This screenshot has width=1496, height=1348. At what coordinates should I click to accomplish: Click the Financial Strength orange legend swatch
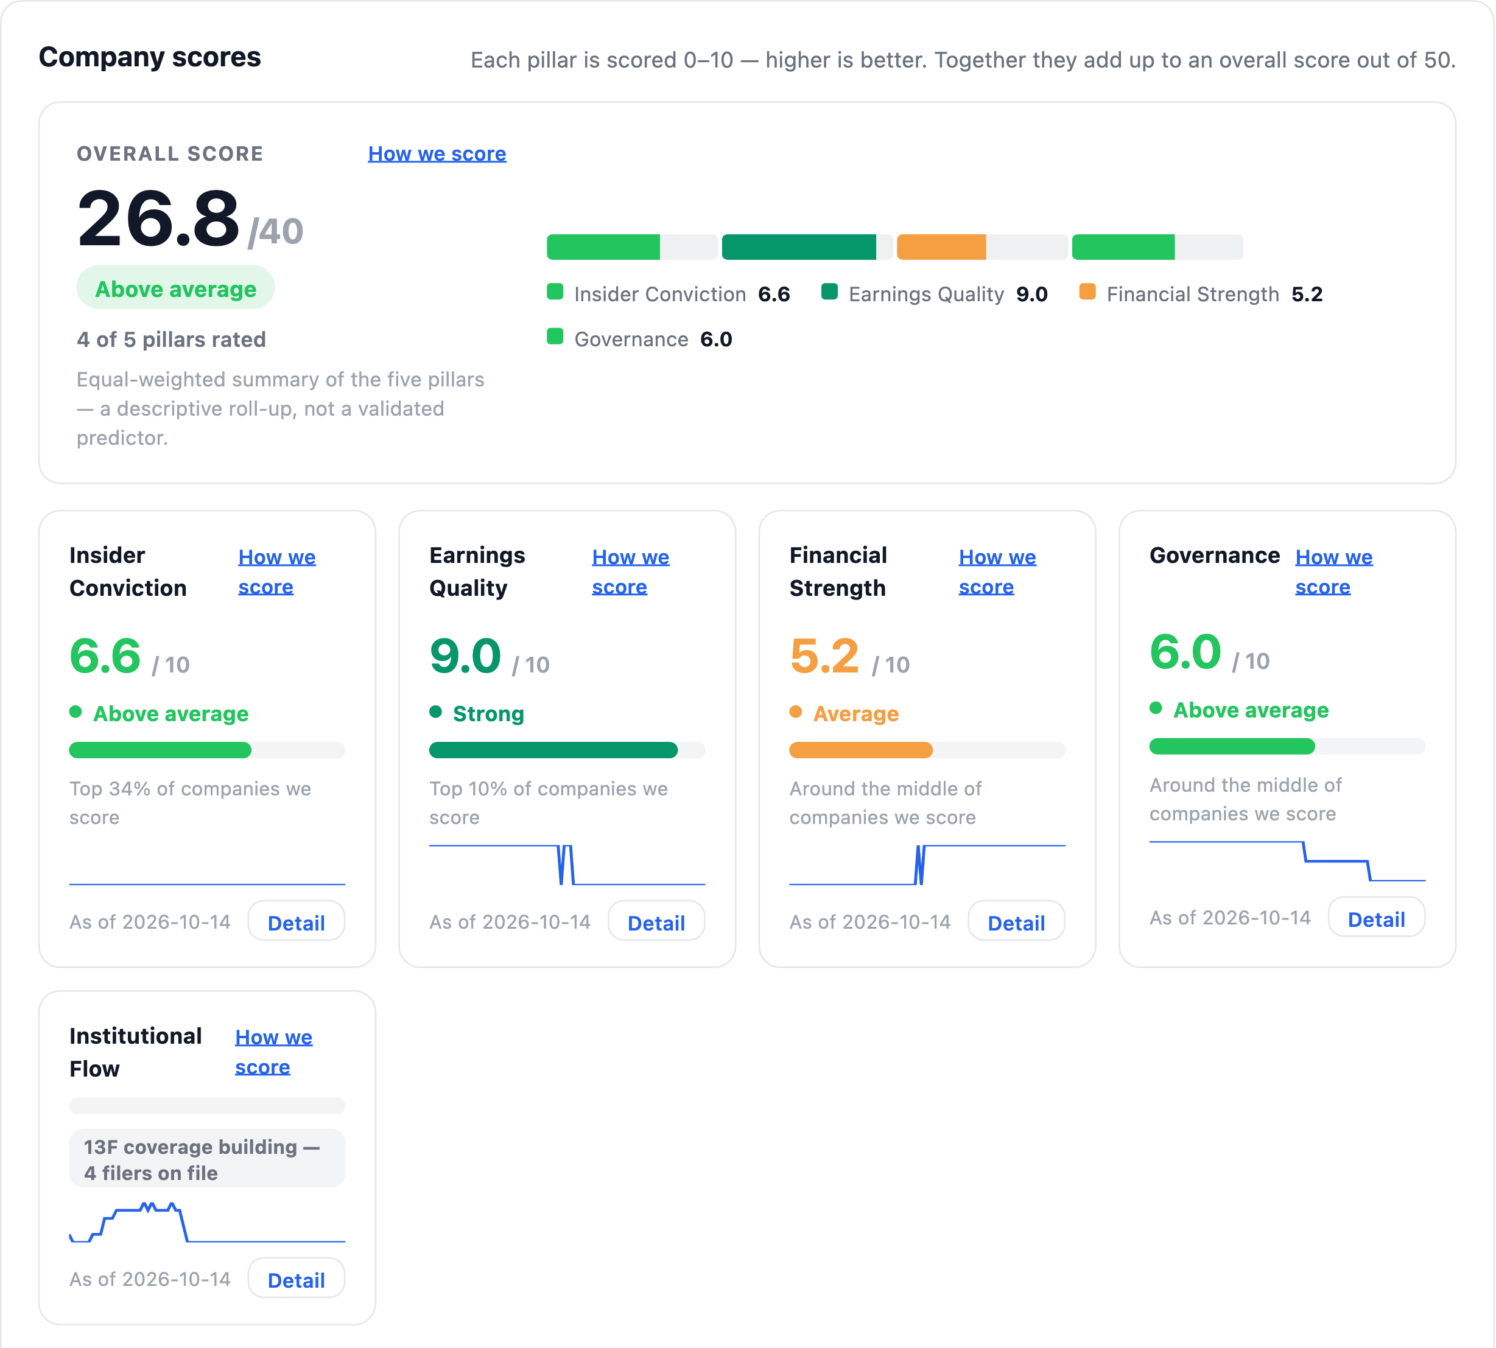coord(1087,292)
